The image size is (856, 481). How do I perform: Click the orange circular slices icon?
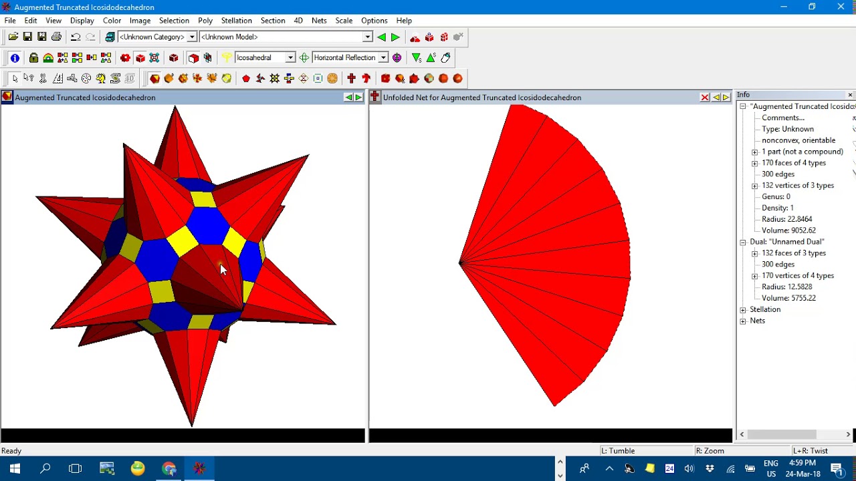pos(332,79)
